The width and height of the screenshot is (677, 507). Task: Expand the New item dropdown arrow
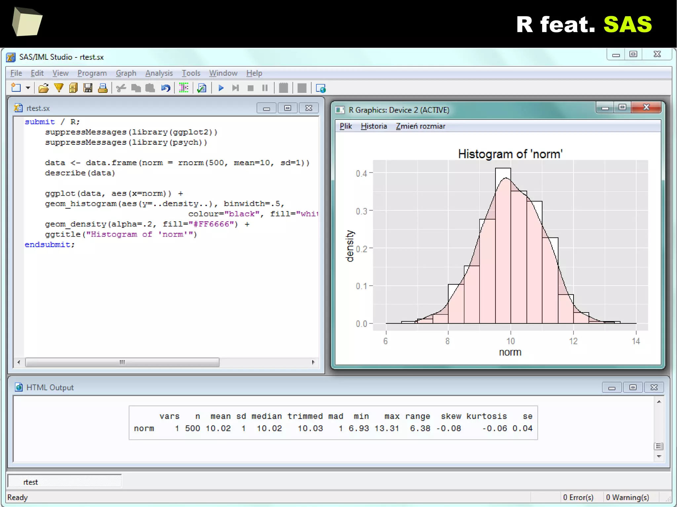click(x=28, y=88)
